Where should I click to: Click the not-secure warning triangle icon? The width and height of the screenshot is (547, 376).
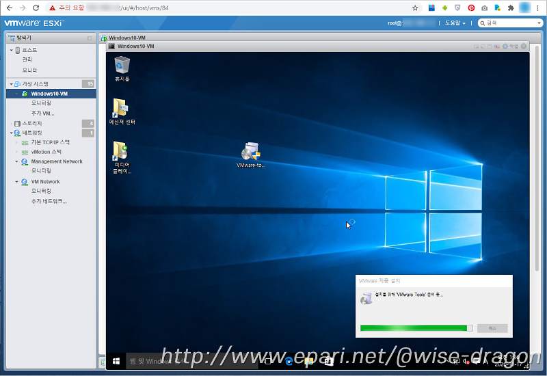point(53,8)
